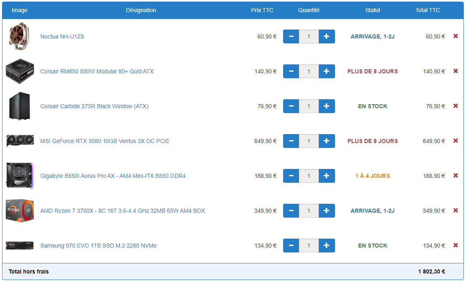Open AMD Ryzen 7 3700X product link
Image resolution: width=465 pixels, height=282 pixels.
[123, 211]
